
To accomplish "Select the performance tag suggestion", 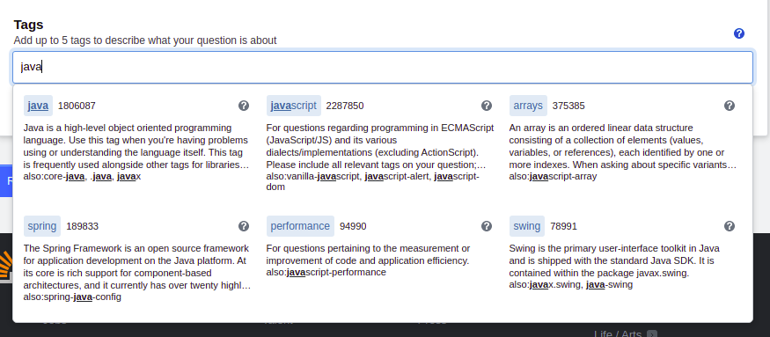I will (x=300, y=226).
